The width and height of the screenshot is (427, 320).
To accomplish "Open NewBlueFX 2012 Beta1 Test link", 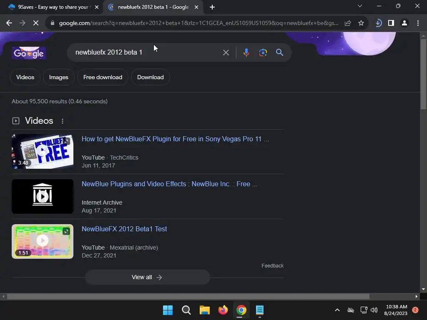I will coord(124,229).
